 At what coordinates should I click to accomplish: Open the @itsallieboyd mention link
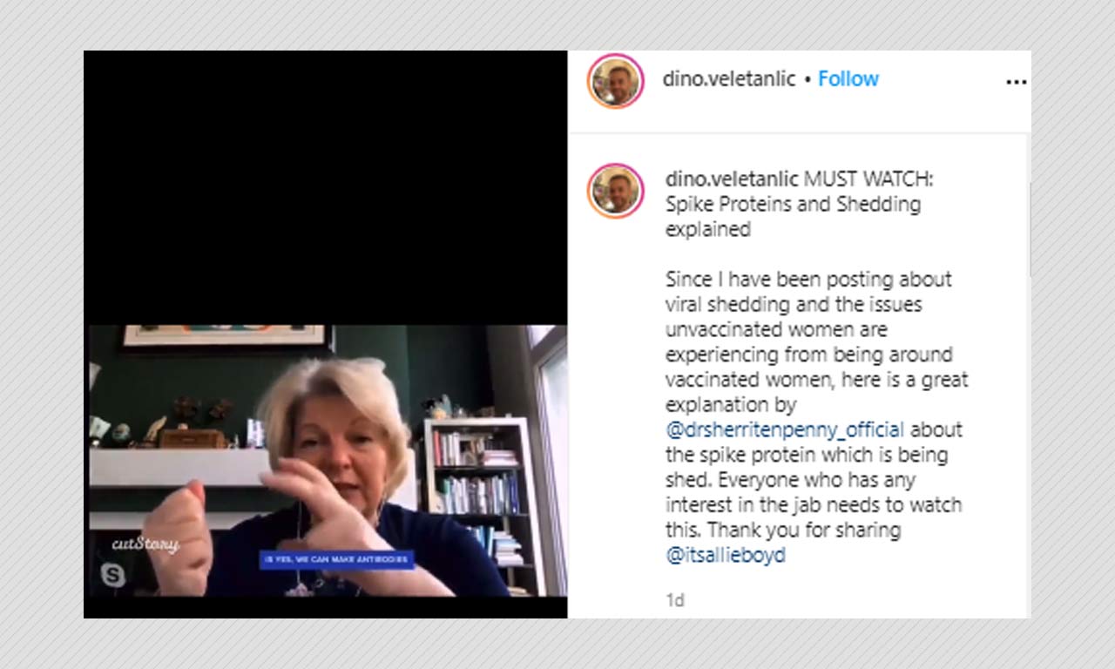pyautogui.click(x=726, y=555)
